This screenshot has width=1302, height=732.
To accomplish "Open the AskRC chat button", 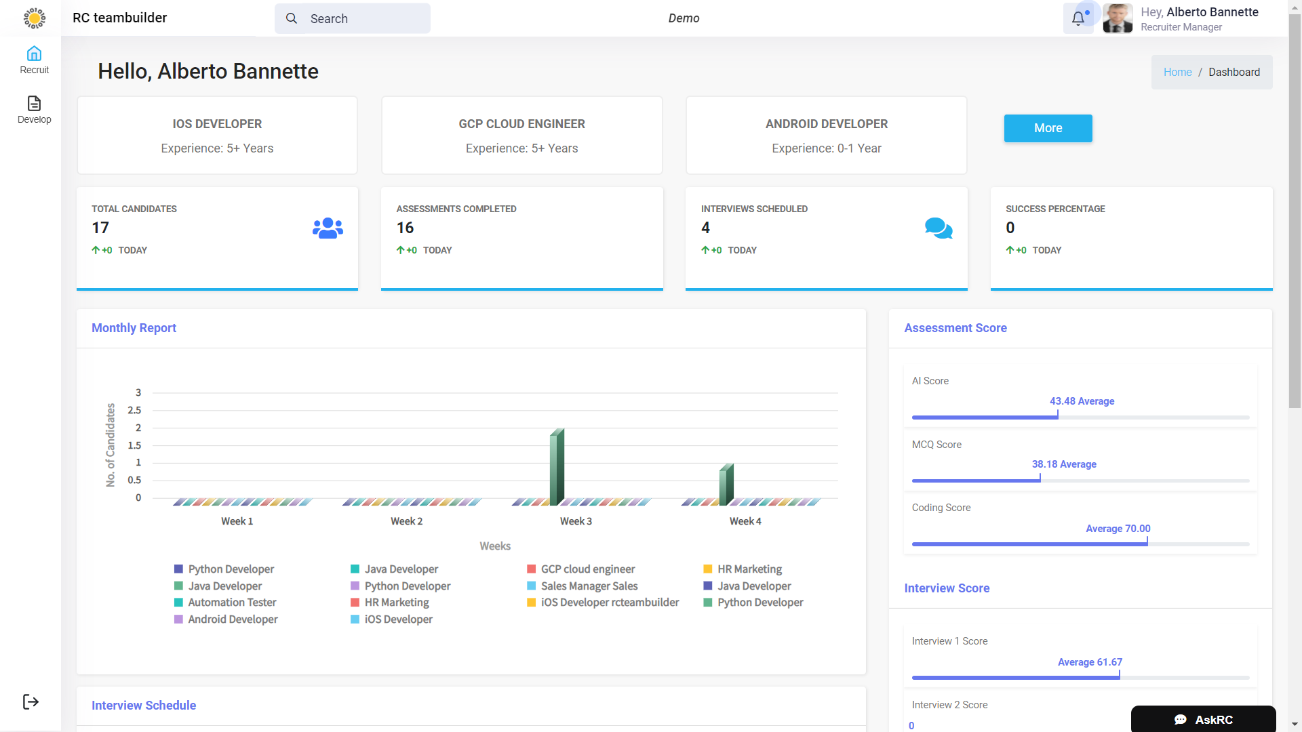I will (1203, 719).
